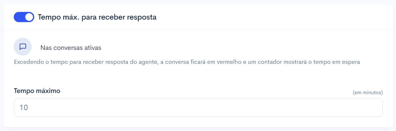Click the 'Tempo máximo' field label
396x131 pixels.
[37, 91]
